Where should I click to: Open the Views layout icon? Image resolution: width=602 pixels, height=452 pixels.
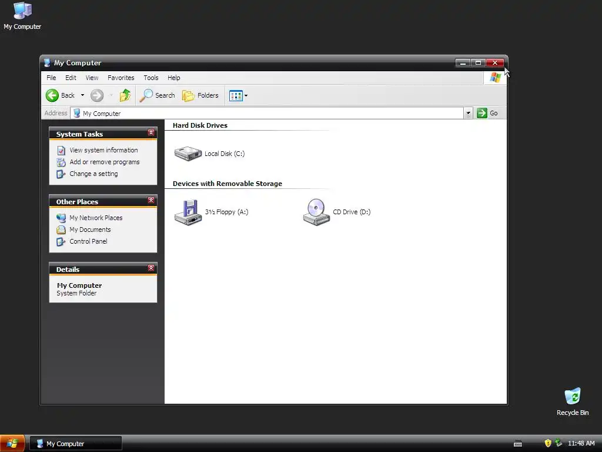point(236,96)
